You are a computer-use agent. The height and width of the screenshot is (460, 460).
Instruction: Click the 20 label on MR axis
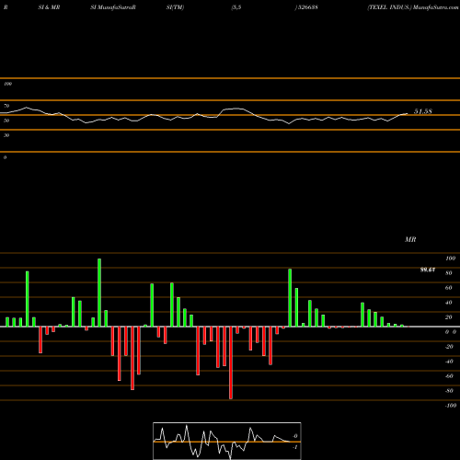pyautogui.click(x=449, y=317)
